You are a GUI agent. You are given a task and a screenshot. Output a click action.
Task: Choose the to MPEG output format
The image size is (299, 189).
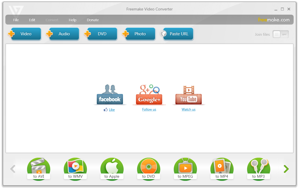click(185, 169)
